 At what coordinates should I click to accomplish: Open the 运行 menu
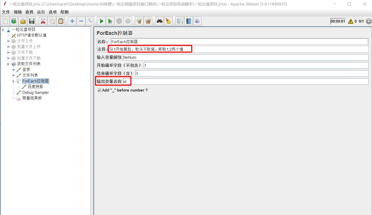point(41,12)
